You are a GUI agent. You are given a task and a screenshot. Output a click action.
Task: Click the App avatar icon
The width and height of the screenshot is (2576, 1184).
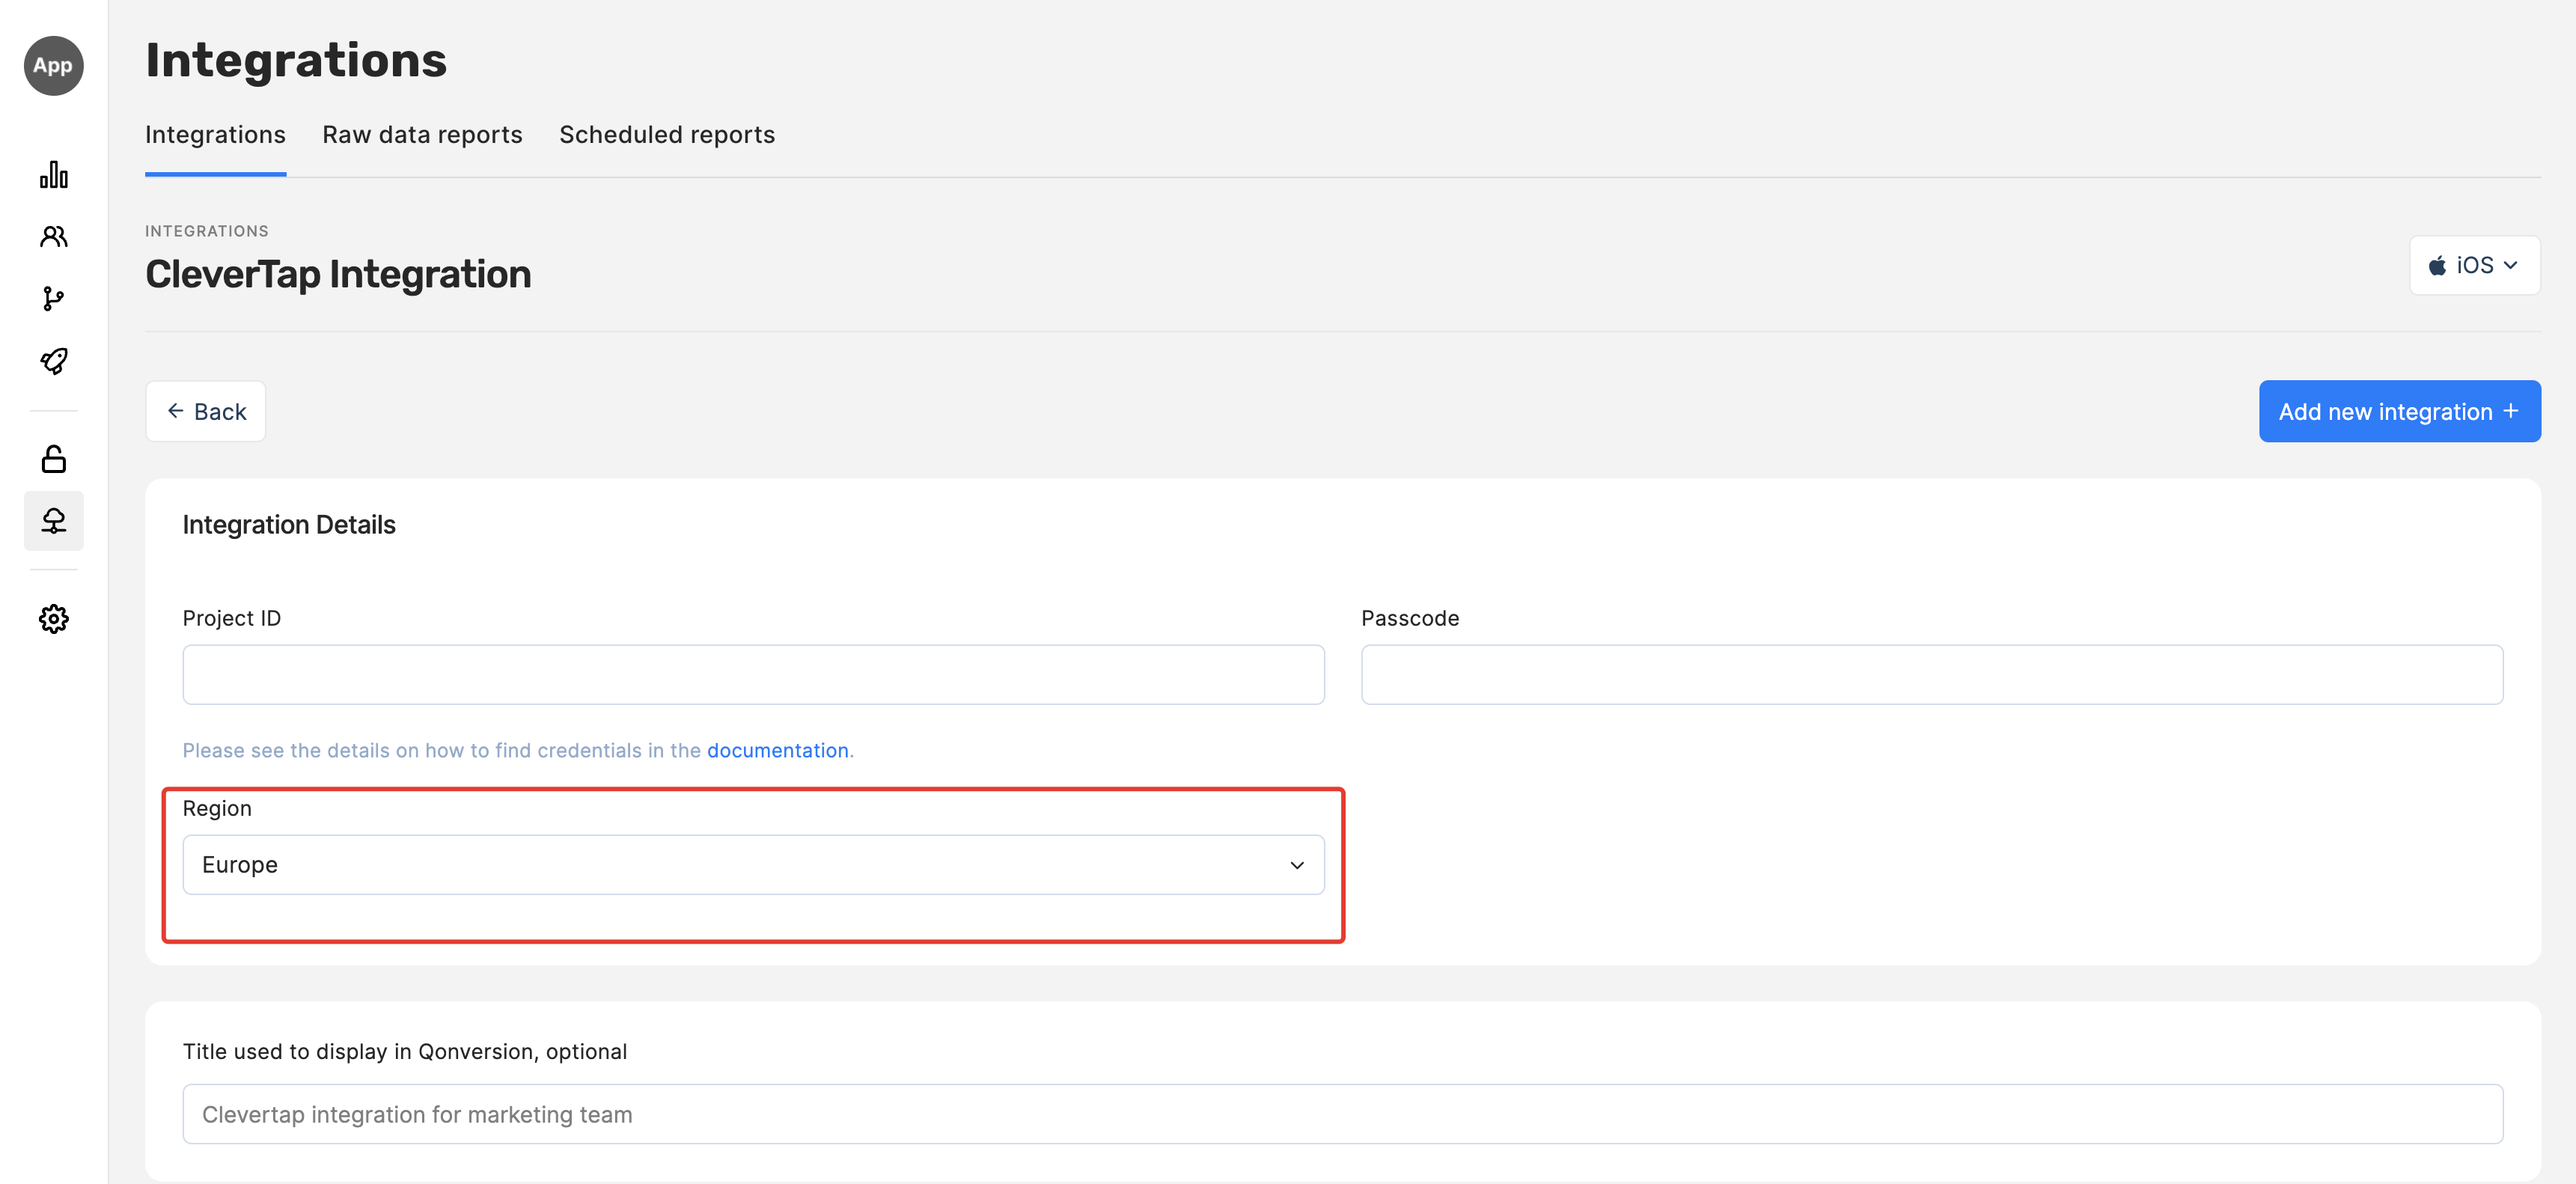click(53, 66)
